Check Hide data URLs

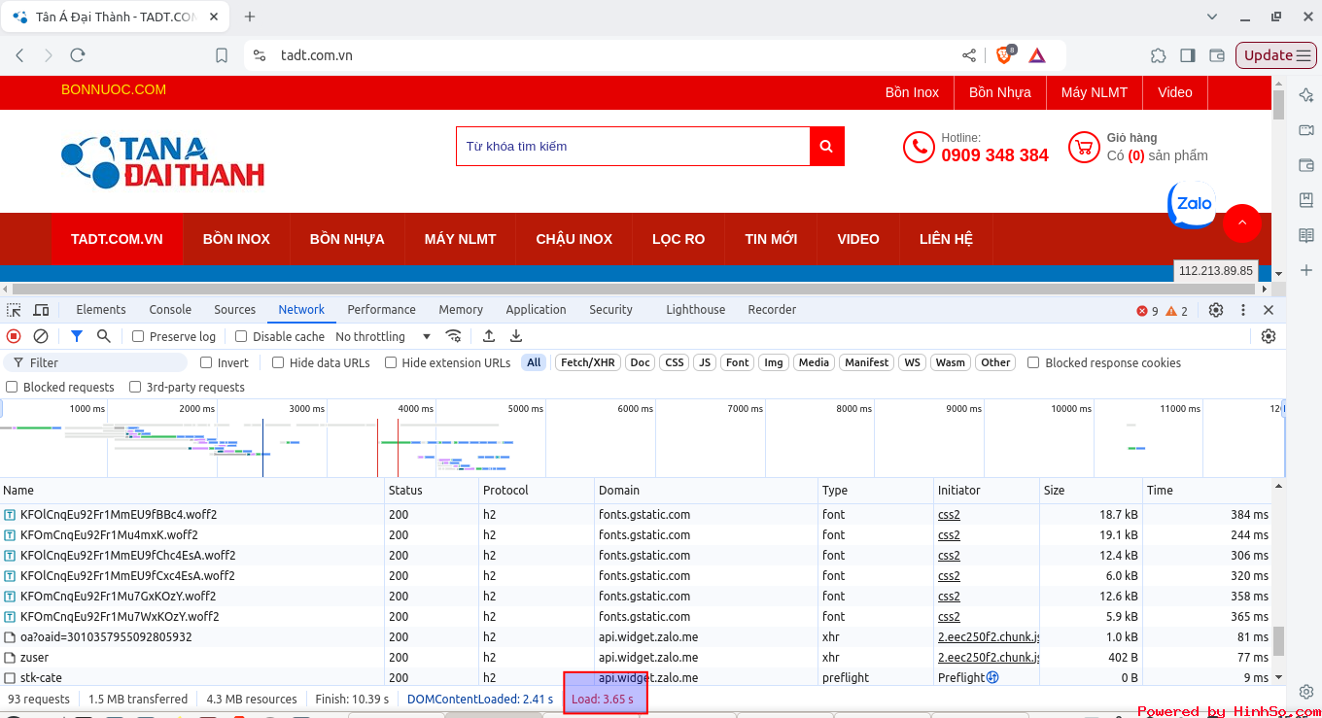(278, 362)
